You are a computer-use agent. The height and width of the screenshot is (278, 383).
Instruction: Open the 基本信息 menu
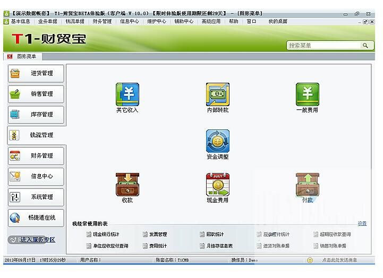coord(20,21)
